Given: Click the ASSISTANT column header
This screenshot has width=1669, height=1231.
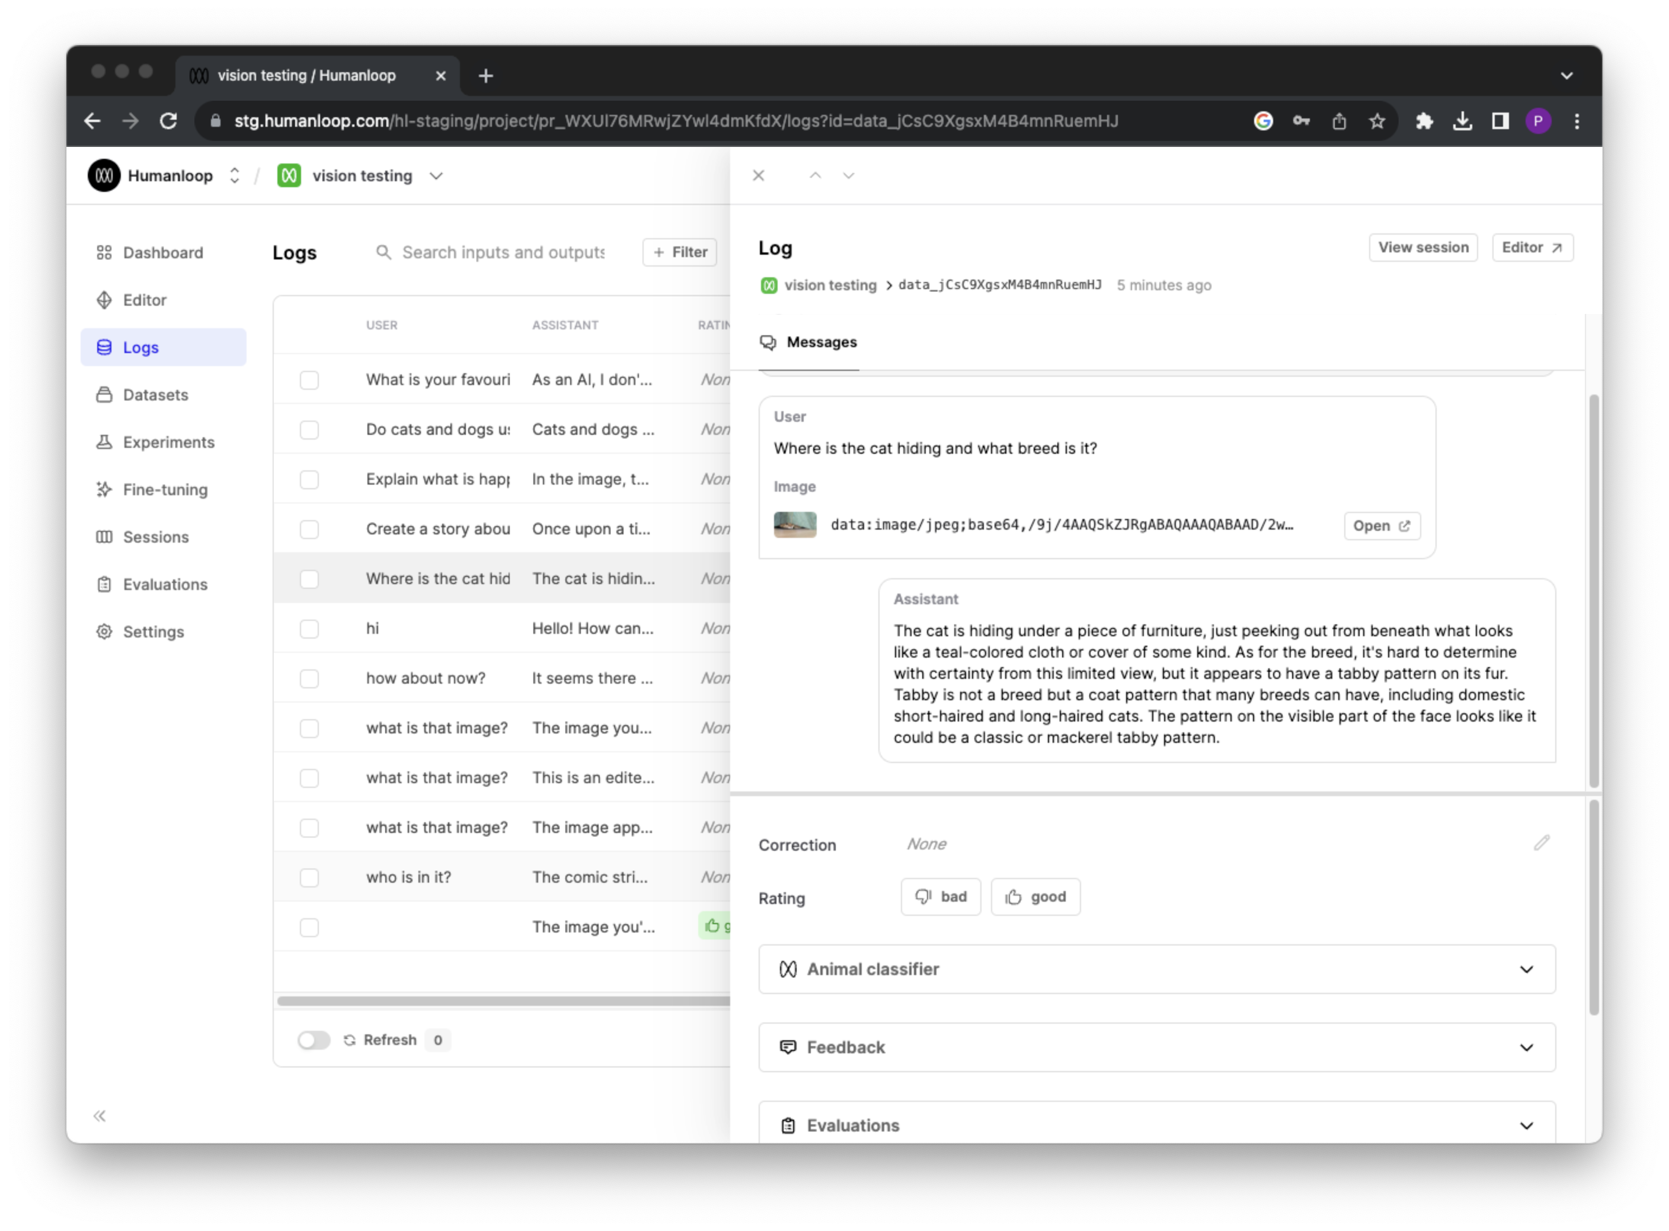Looking at the screenshot, I should pyautogui.click(x=565, y=326).
